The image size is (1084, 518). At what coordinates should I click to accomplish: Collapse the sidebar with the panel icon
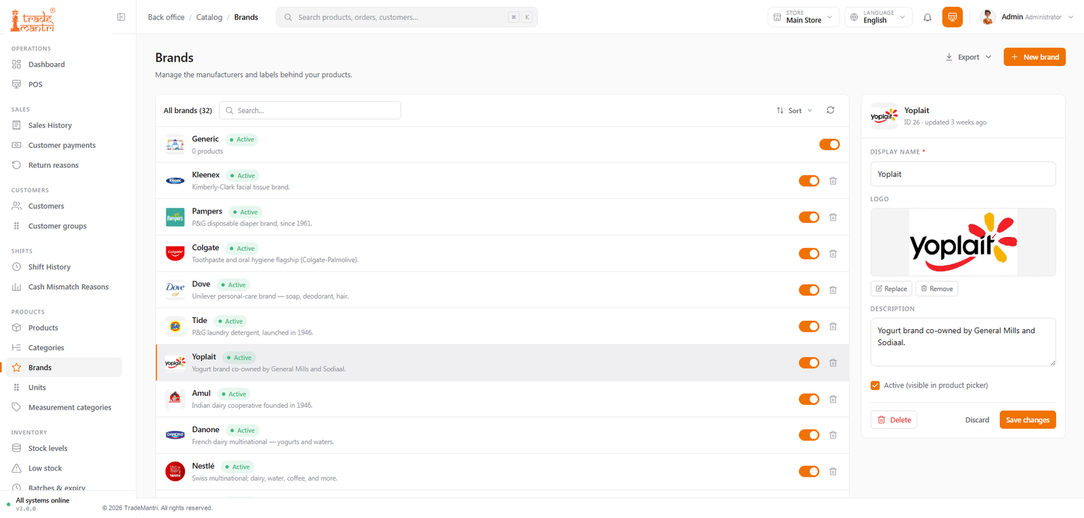(121, 17)
